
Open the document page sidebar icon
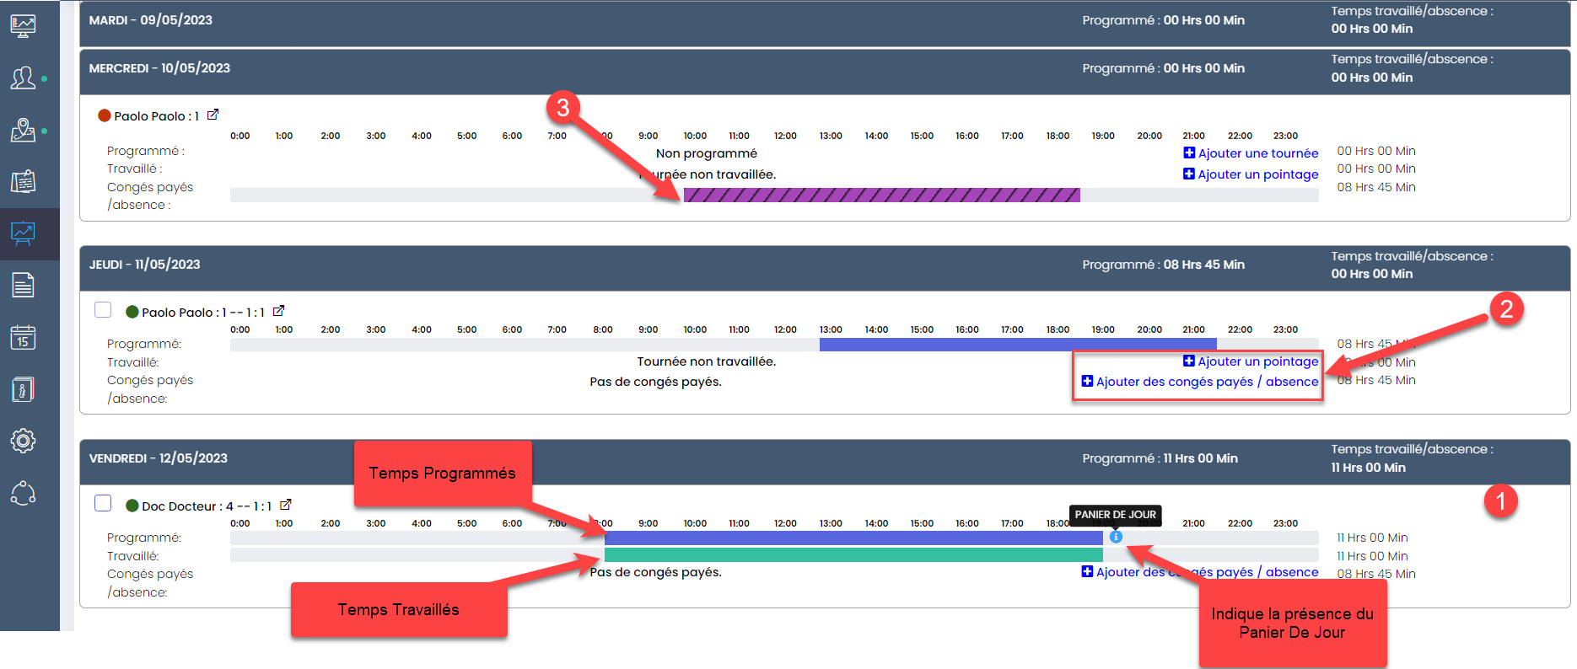[23, 286]
